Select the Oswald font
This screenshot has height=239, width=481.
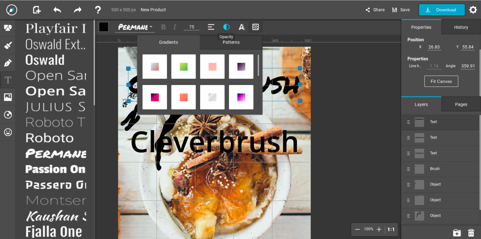45,60
